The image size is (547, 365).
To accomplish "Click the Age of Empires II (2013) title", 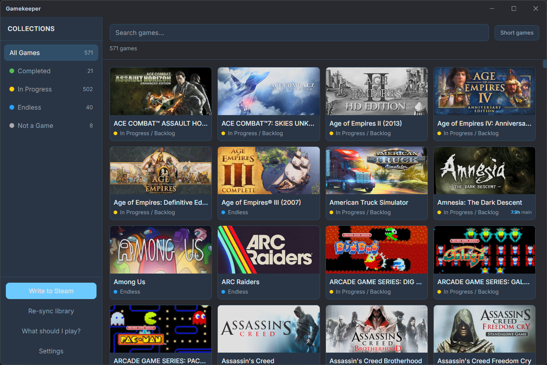I will (x=366, y=123).
